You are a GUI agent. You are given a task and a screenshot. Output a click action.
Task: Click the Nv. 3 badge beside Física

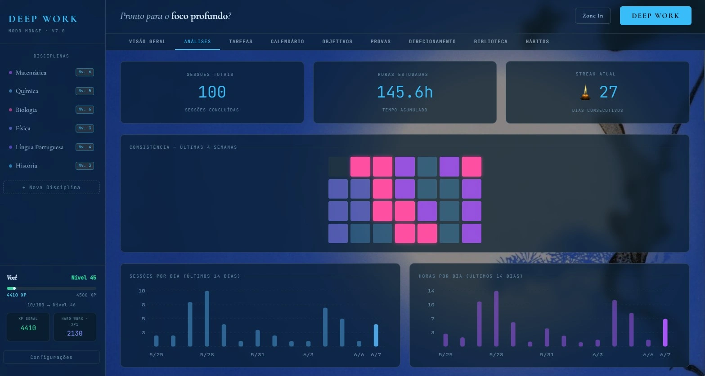(x=85, y=128)
